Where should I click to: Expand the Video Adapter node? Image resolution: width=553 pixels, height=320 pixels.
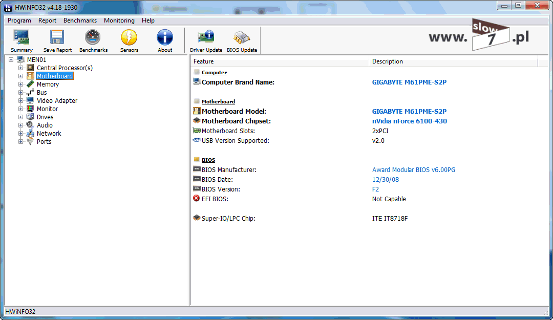point(20,100)
